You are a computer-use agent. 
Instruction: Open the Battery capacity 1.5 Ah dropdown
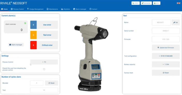click(x=166, y=64)
